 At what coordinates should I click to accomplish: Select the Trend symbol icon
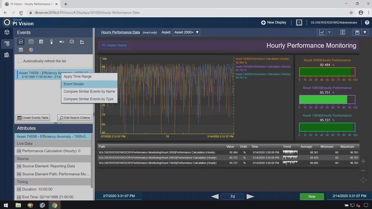[x=21, y=42]
